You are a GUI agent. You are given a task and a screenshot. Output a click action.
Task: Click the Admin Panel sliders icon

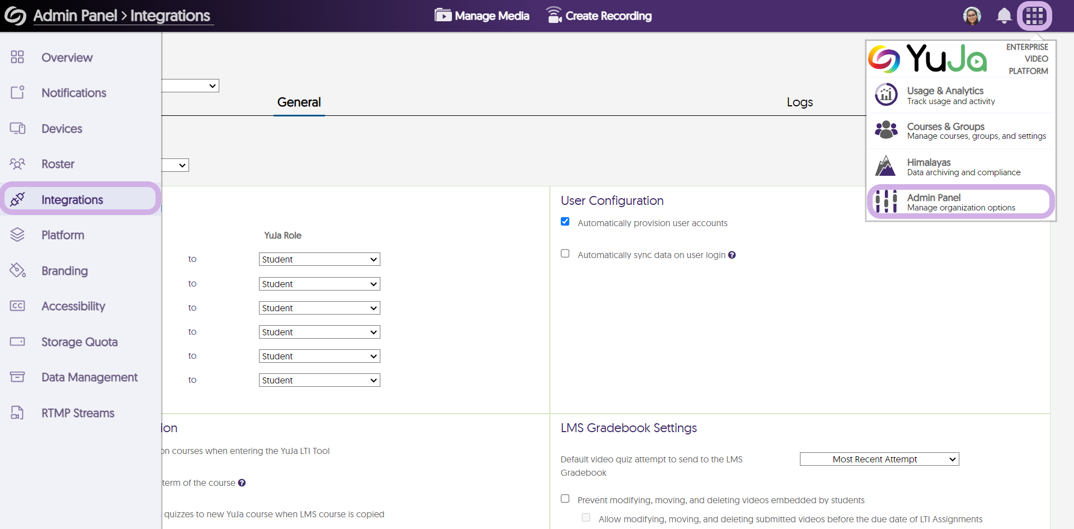[886, 202]
